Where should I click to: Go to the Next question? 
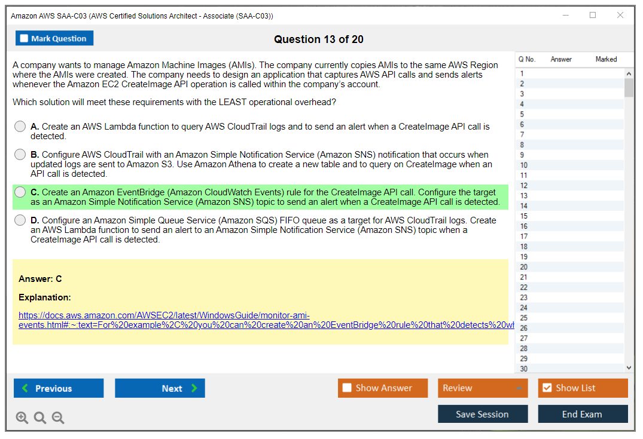pyautogui.click(x=160, y=388)
